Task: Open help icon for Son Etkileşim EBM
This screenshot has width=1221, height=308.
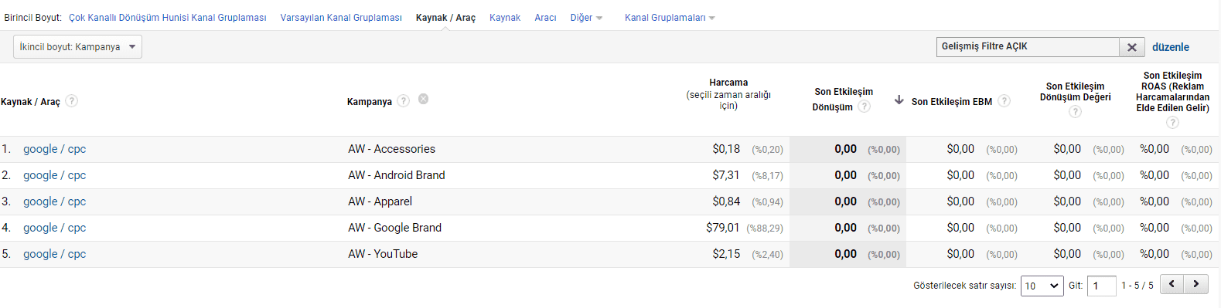Action: tap(1004, 101)
